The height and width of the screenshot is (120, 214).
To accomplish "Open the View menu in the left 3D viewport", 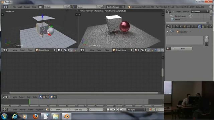I will 15,50.
